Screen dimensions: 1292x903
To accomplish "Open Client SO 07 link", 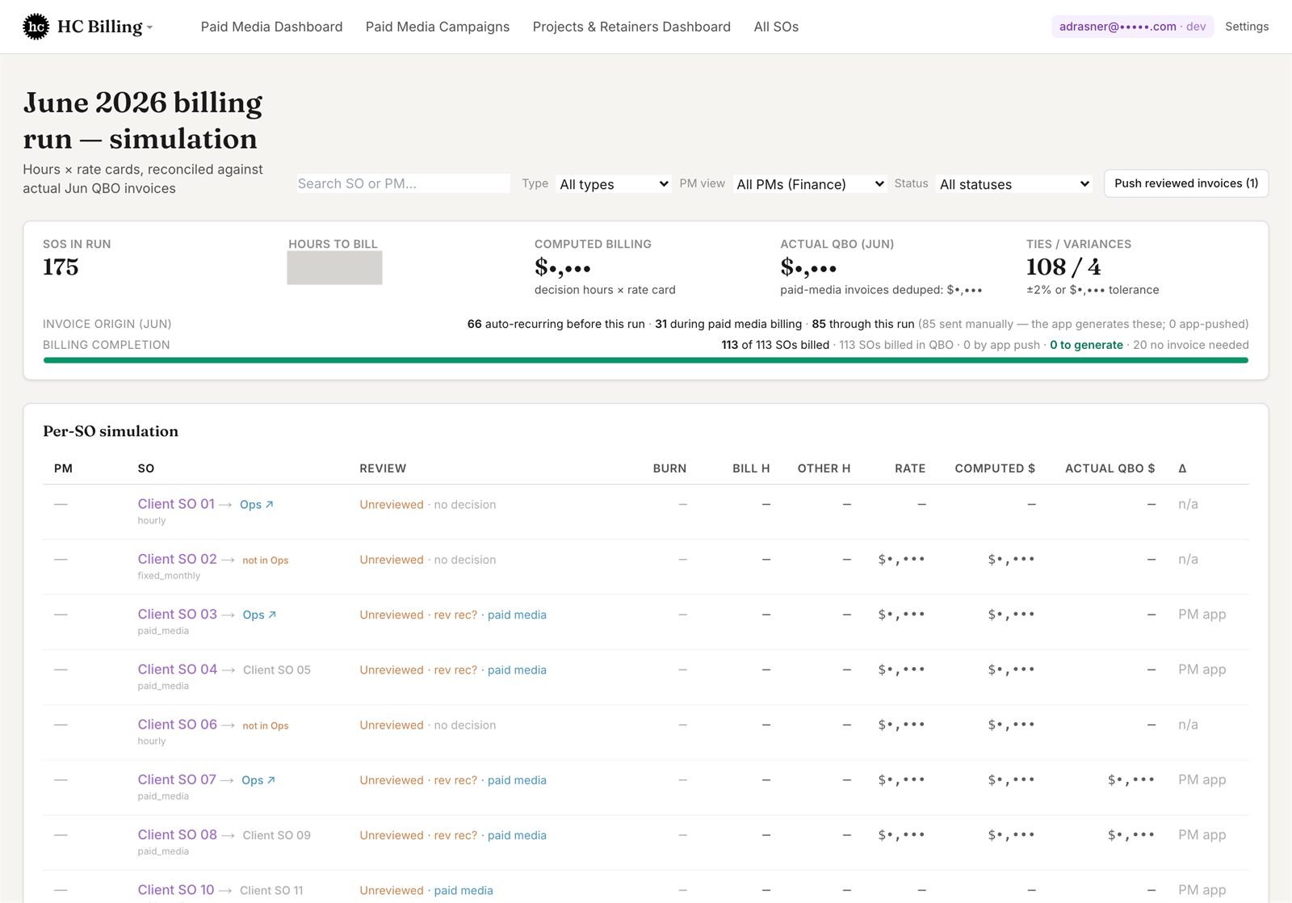I will click(x=177, y=779).
